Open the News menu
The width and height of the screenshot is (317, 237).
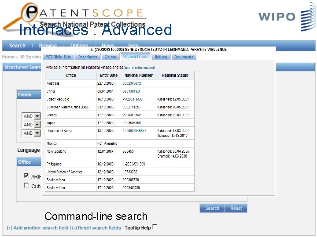[x=108, y=45]
